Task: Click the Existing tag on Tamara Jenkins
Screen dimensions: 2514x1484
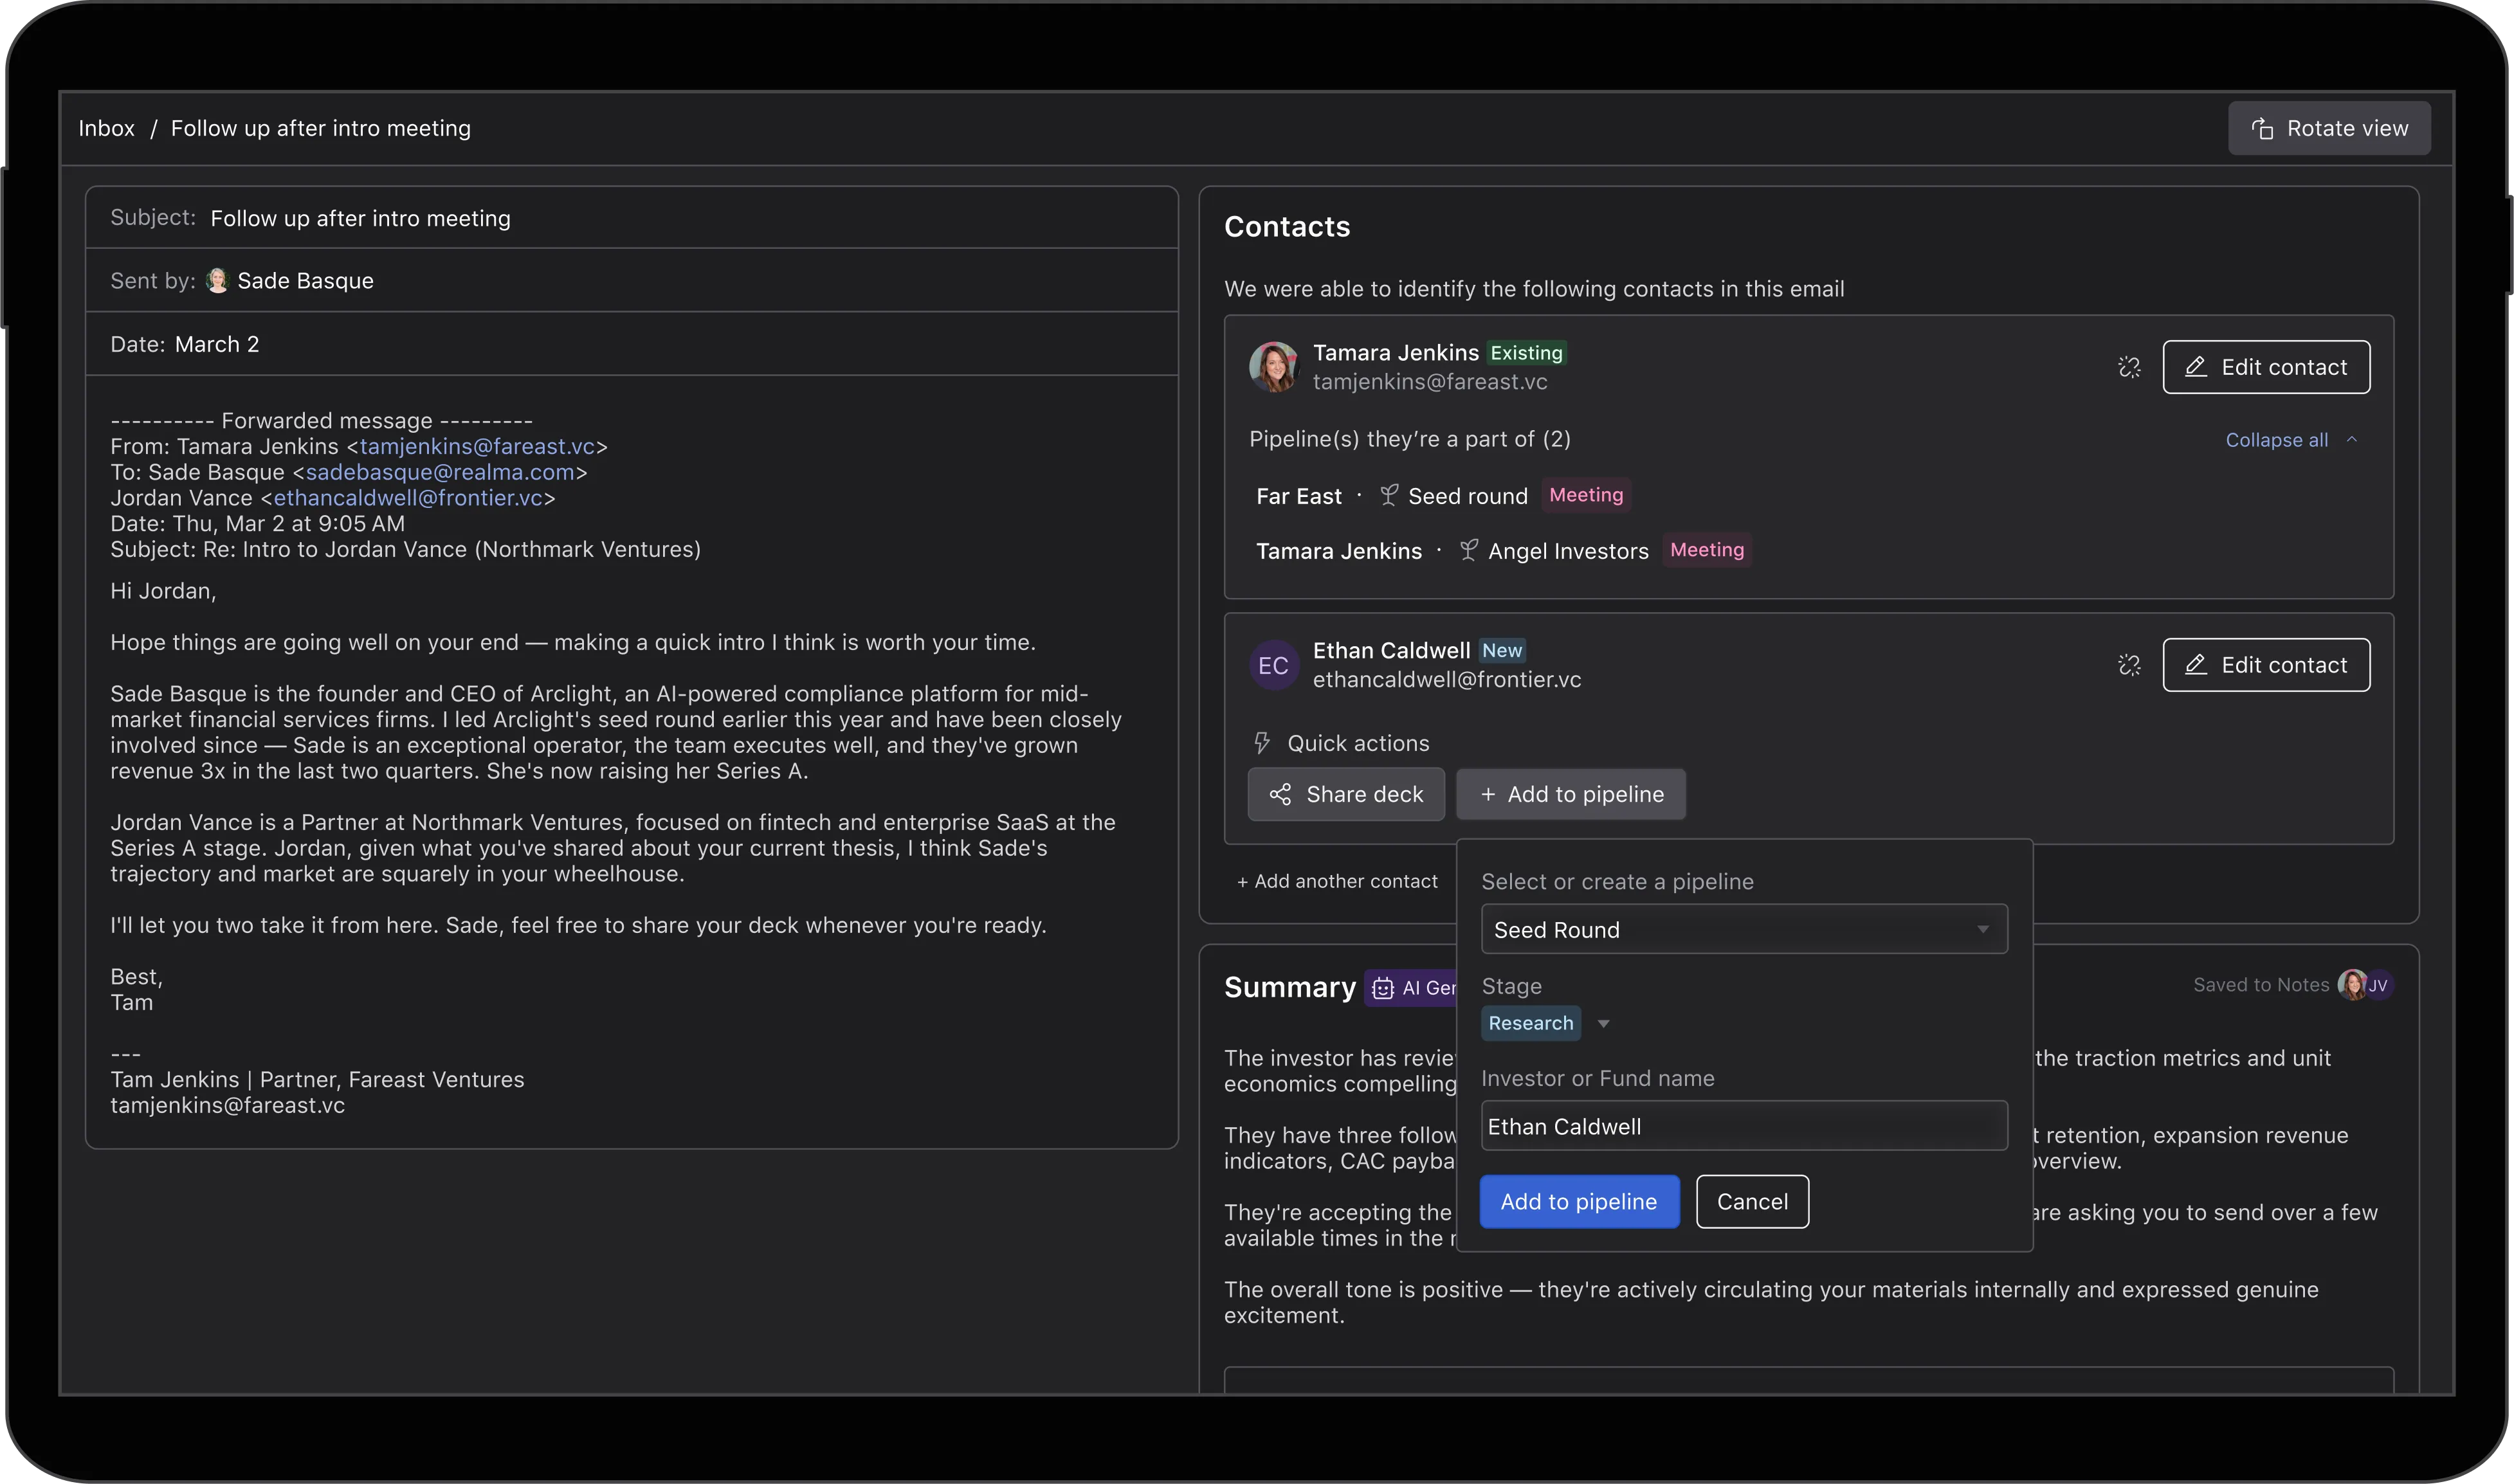Action: tap(1525, 353)
